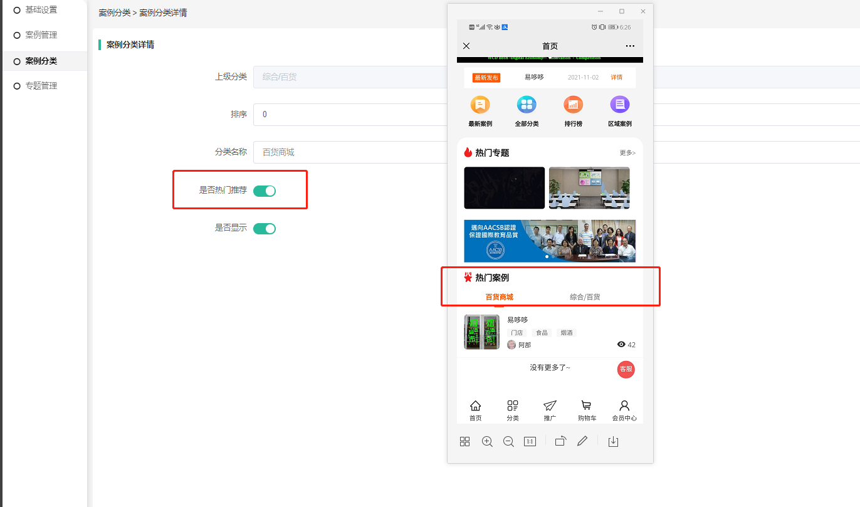The height and width of the screenshot is (507, 860).
Task: Switch to the 综合/百货 tab
Action: (584, 297)
